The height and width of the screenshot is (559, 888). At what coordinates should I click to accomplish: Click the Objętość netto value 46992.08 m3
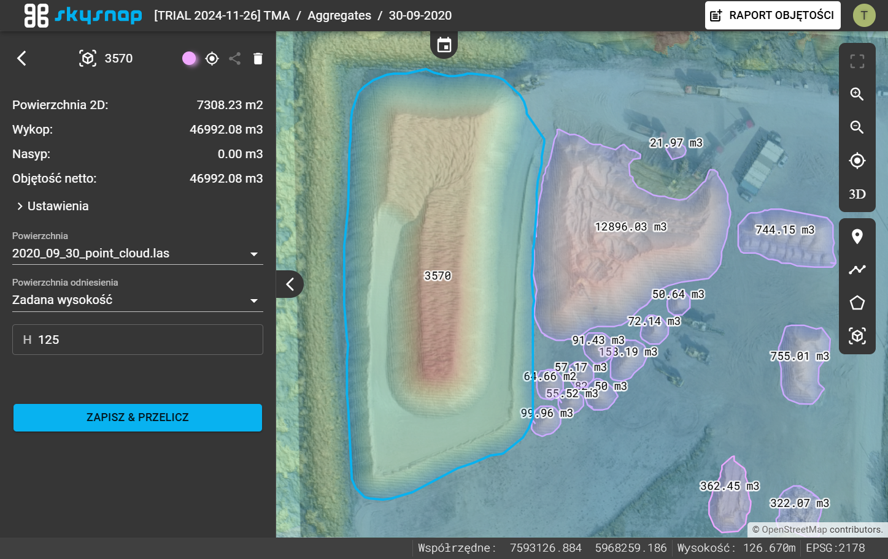(226, 178)
